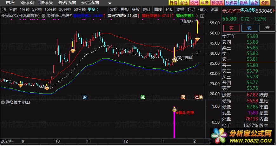Click the 华为持股 tag link
277x146 pixels.
(x=248, y=10)
